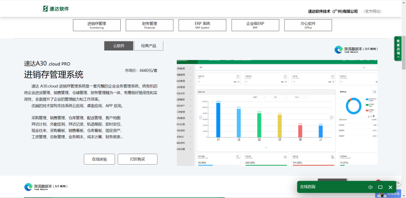Open the 官方网站 link in the header
Image resolution: width=406 pixels, height=198 pixels.
[373, 11]
